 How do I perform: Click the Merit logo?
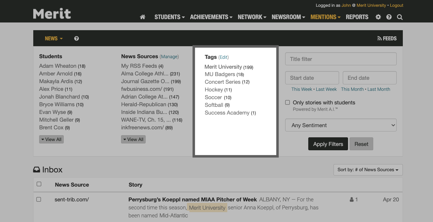[x=52, y=14]
